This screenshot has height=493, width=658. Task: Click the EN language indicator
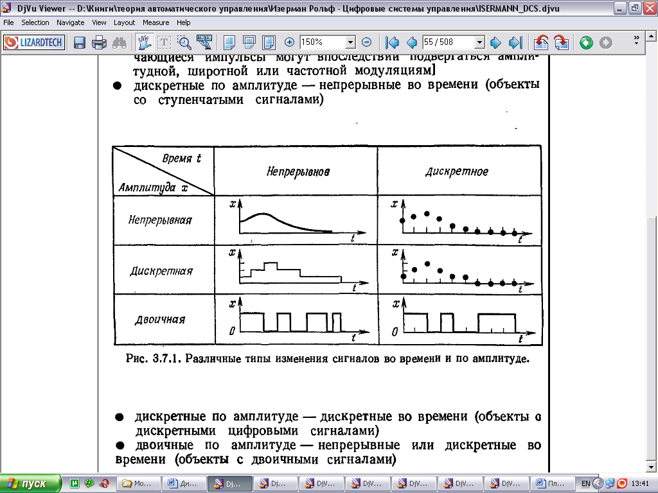point(586,484)
